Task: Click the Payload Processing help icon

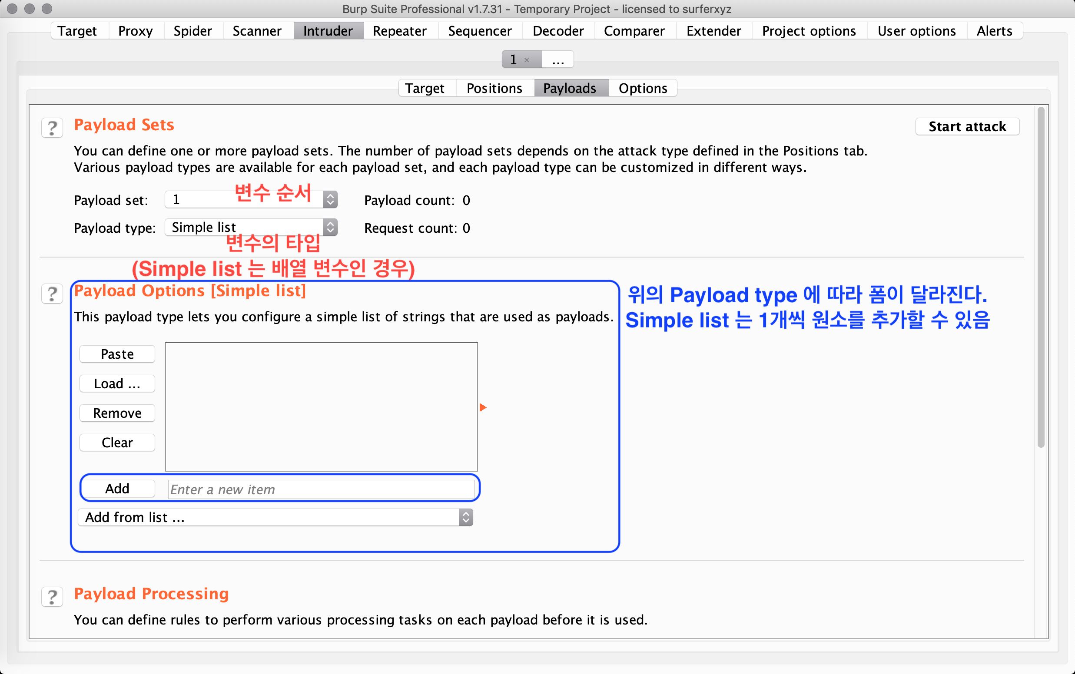Action: (52, 596)
